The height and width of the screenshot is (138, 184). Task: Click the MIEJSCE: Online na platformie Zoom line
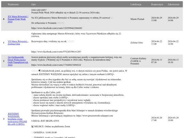pos(50,126)
